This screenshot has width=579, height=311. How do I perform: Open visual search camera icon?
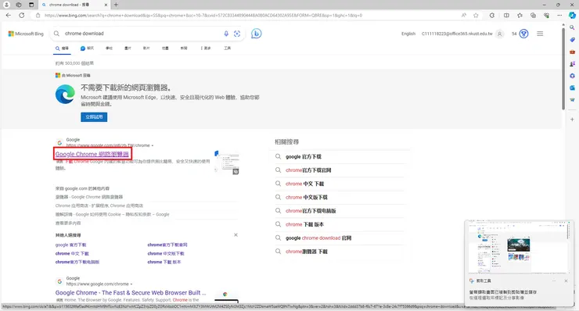[237, 34]
